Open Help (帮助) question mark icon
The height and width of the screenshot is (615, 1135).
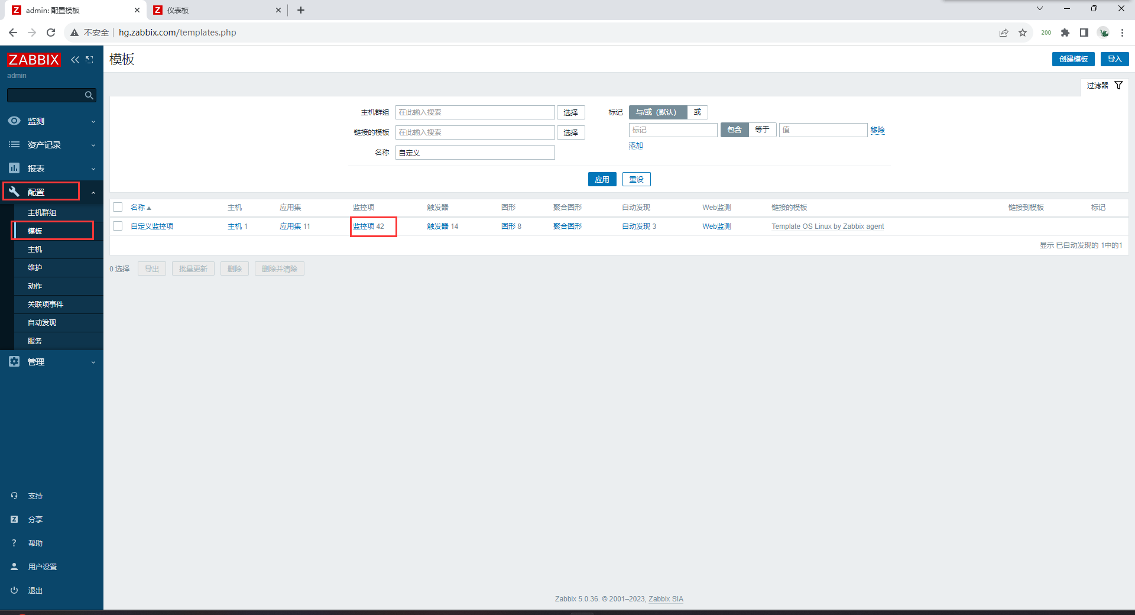pos(14,543)
